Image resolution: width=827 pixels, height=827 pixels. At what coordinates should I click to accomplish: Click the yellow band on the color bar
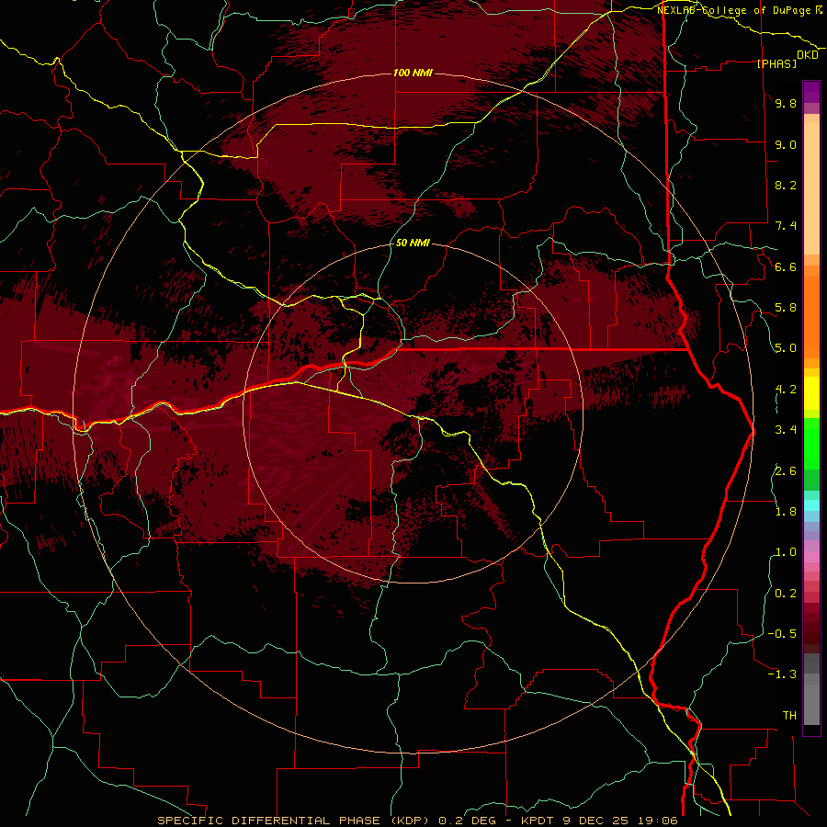click(811, 393)
